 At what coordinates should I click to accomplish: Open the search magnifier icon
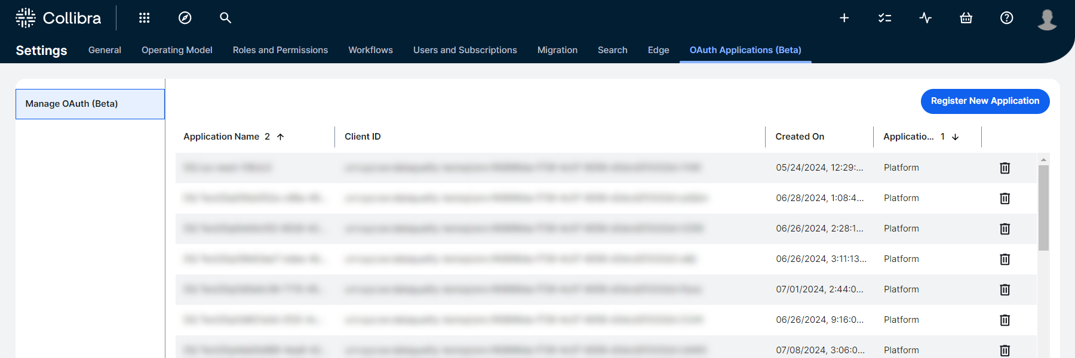[225, 18]
